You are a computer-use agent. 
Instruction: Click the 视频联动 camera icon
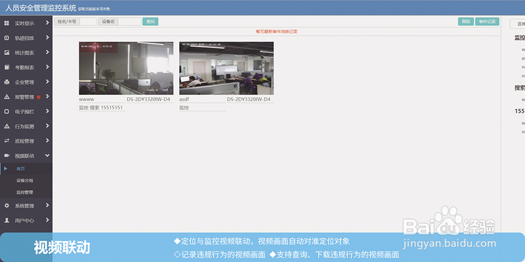[7, 156]
